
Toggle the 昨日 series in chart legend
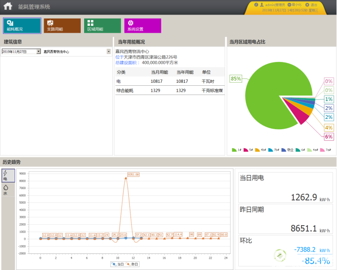point(132,264)
